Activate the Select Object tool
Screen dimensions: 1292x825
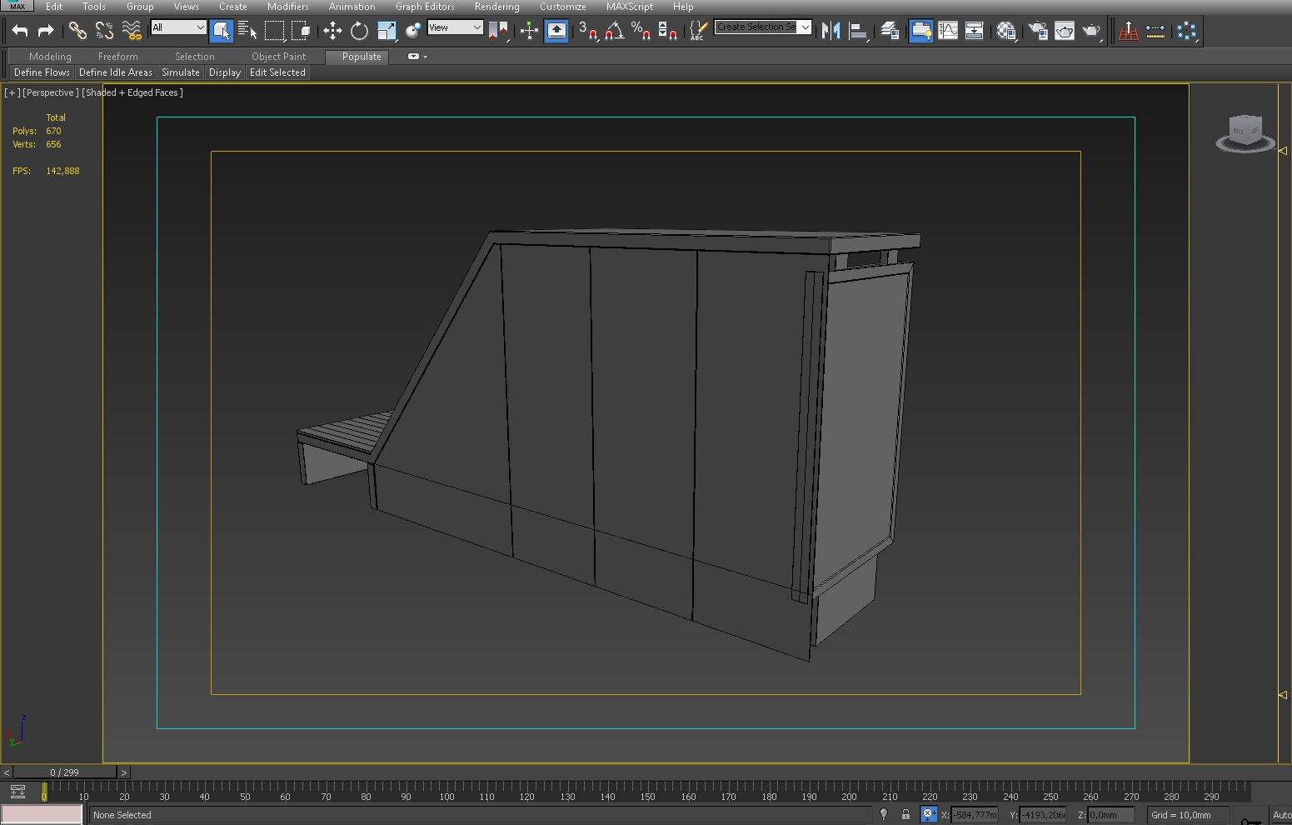click(222, 31)
